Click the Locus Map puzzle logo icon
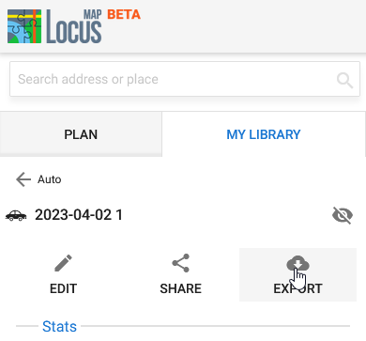The width and height of the screenshot is (366, 341). (x=24, y=26)
